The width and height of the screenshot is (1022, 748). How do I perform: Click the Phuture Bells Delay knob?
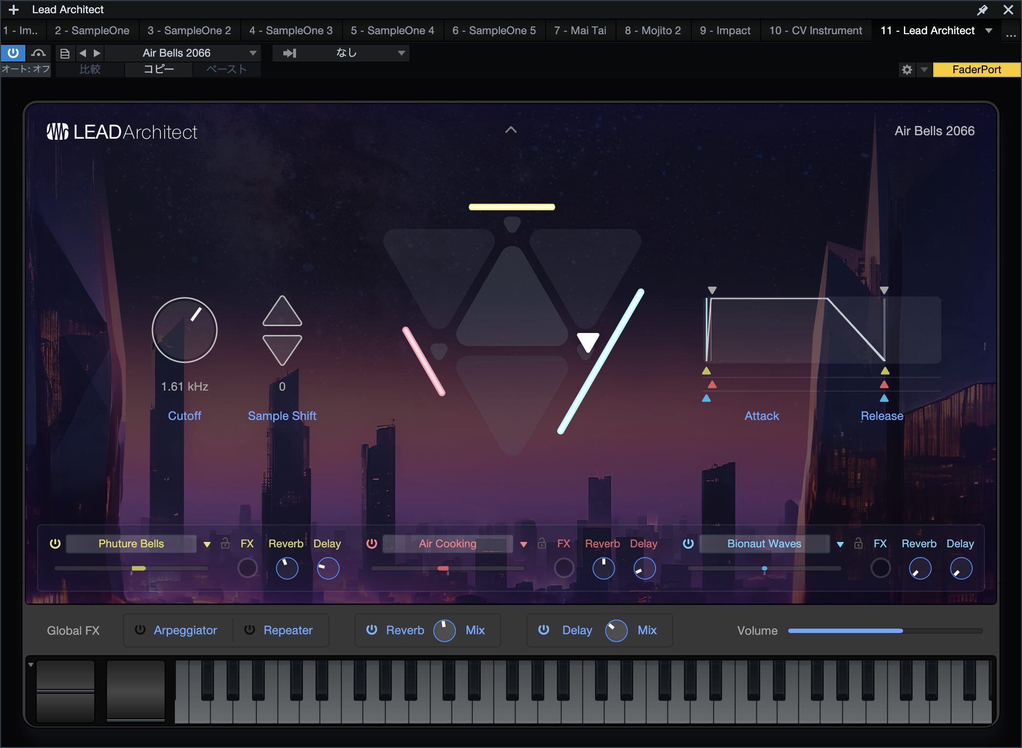pyautogui.click(x=328, y=568)
